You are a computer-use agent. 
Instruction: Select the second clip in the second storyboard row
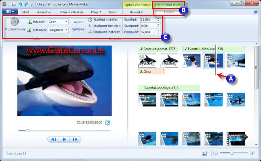[169, 99]
